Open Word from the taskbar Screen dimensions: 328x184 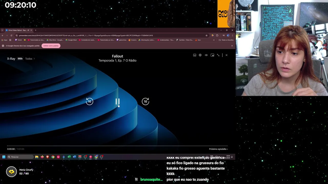coord(74,157)
